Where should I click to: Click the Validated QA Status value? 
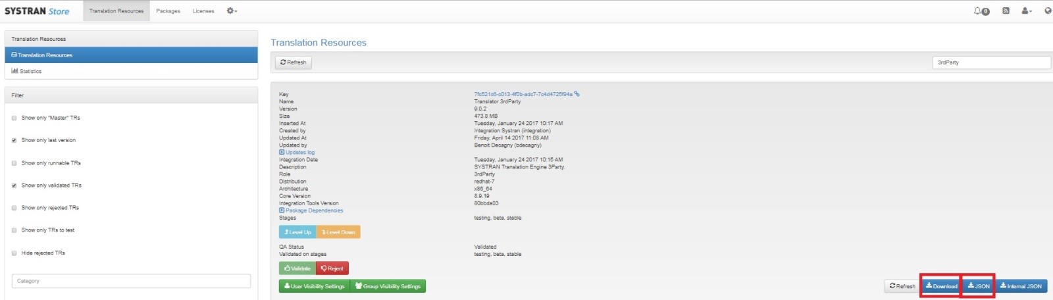(x=486, y=247)
